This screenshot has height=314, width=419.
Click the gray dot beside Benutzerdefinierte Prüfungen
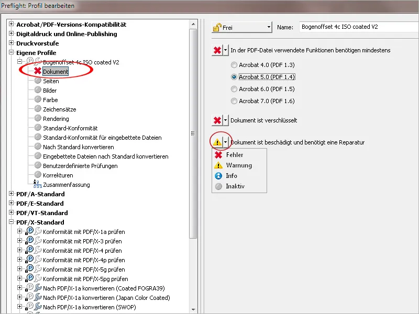click(38, 165)
